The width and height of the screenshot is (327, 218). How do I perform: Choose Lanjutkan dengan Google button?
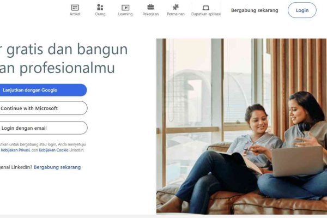pos(43,90)
